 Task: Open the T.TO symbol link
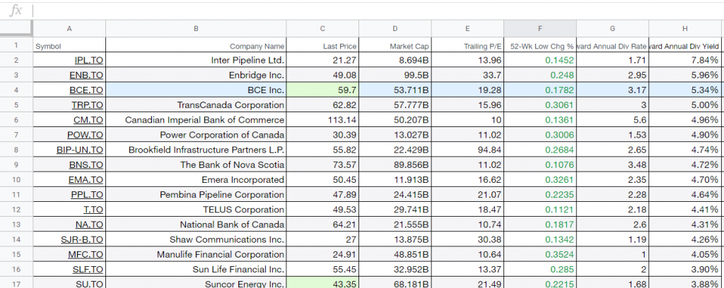pos(93,210)
